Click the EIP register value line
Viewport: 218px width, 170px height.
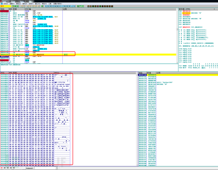pyautogui.click(x=191, y=27)
